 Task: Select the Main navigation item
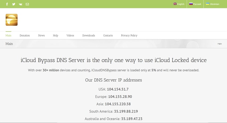8,35
